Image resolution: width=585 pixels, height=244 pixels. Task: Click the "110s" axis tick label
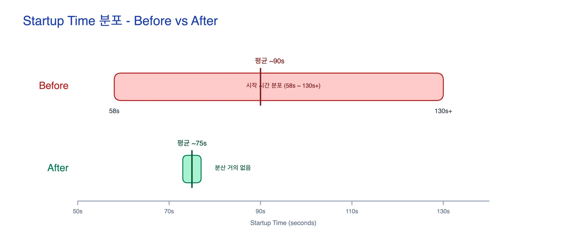(x=352, y=211)
